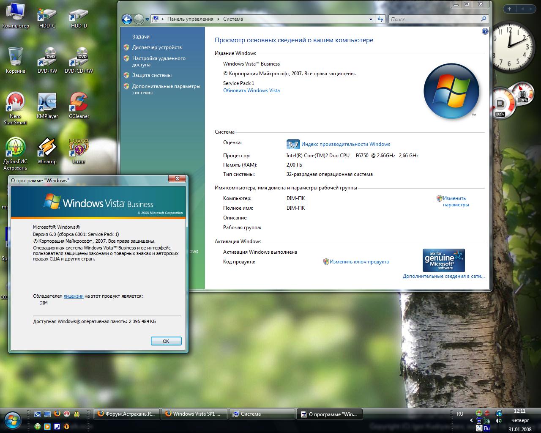Click the Back arrow in Система window

click(x=127, y=19)
